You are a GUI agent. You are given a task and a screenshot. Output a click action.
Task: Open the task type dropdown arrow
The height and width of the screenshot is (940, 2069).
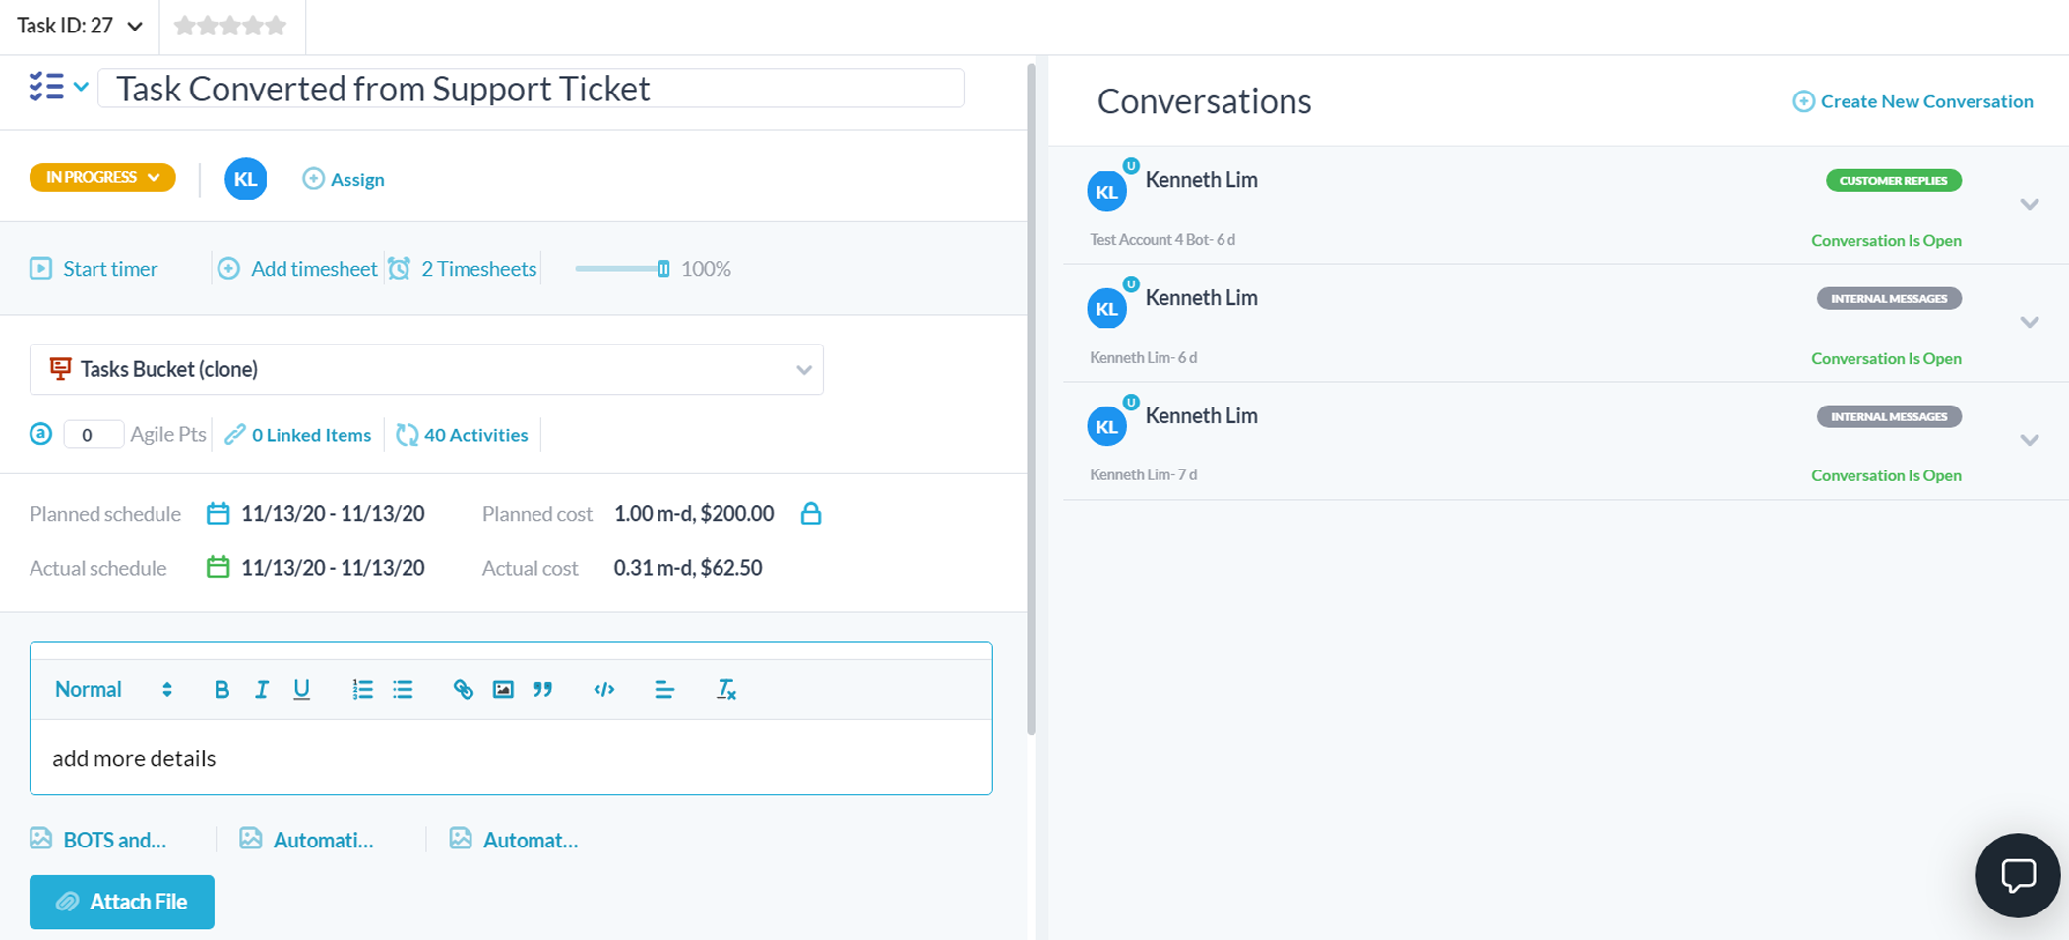[x=81, y=87]
